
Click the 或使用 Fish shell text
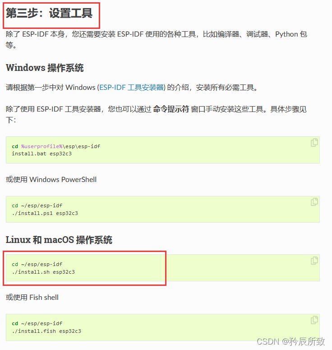[32, 297]
